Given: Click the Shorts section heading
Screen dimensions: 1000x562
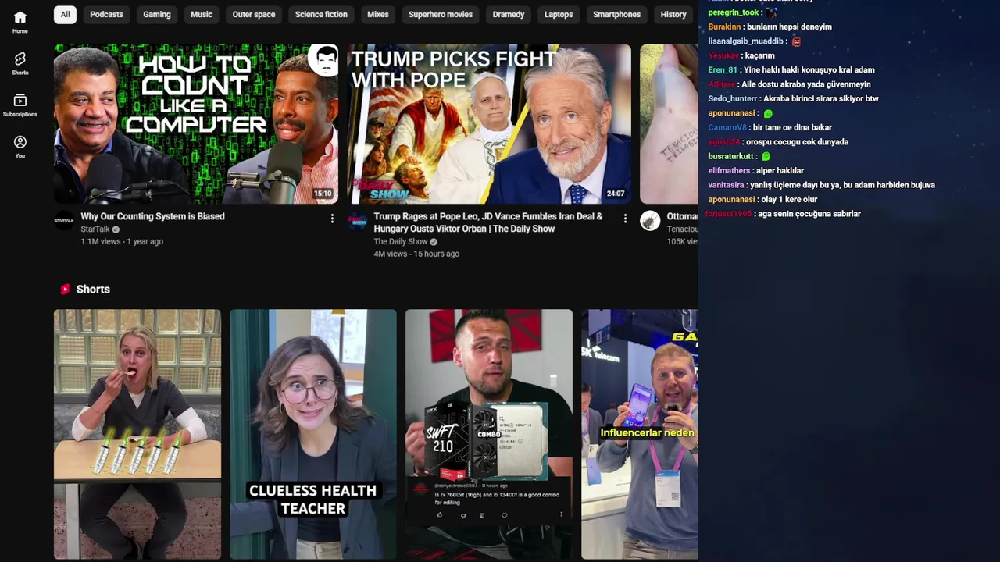Looking at the screenshot, I should [x=93, y=289].
